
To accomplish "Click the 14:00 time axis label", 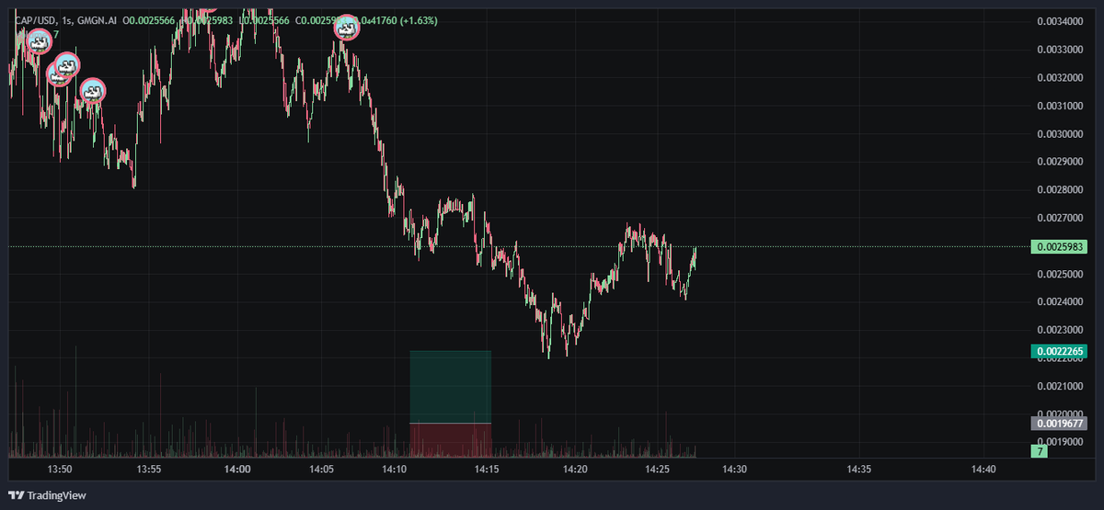I will point(237,469).
